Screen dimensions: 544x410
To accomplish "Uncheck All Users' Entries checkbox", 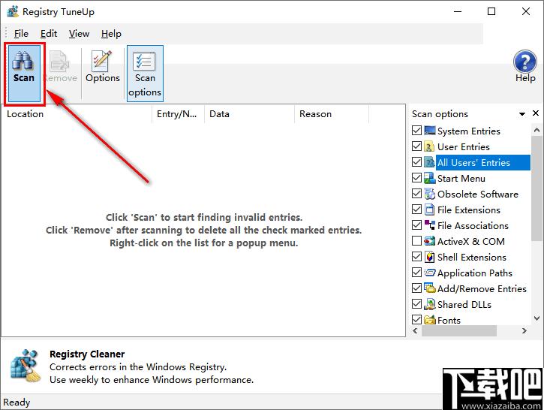I will (x=416, y=162).
